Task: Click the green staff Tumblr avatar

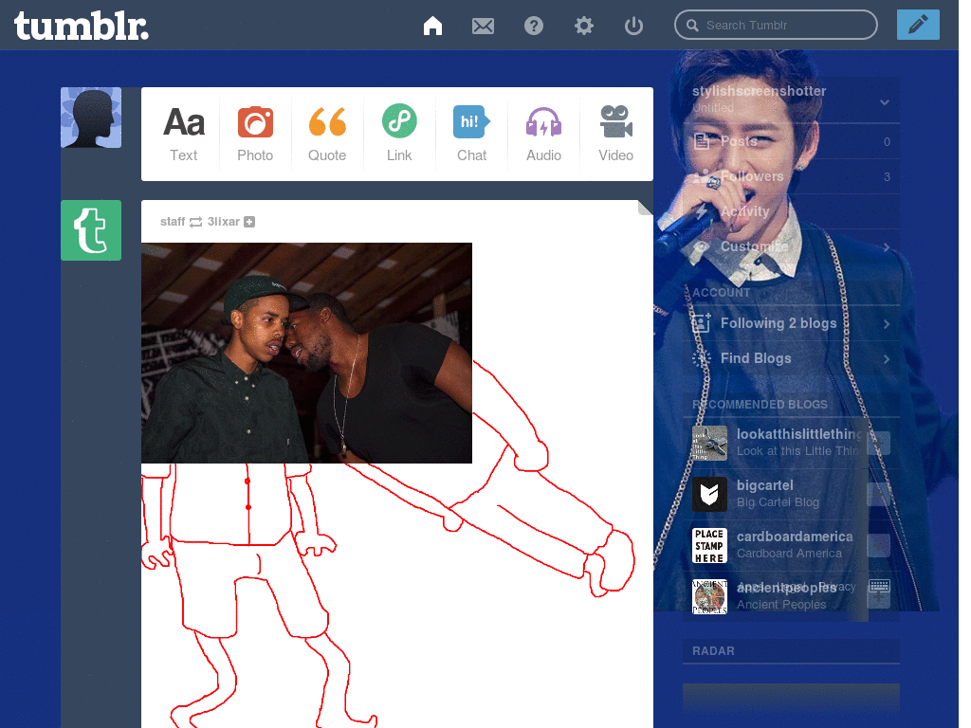Action: [x=91, y=230]
